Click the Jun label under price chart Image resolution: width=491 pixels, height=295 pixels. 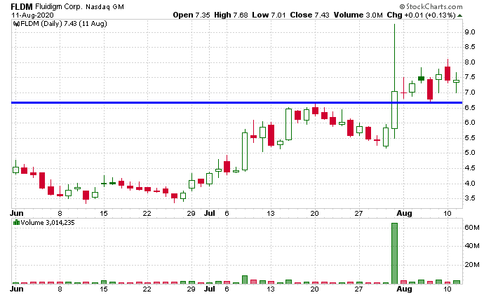coord(17,213)
